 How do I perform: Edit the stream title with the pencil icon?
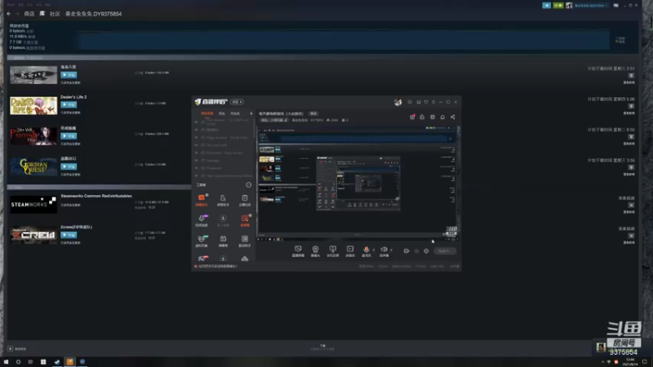point(286,120)
